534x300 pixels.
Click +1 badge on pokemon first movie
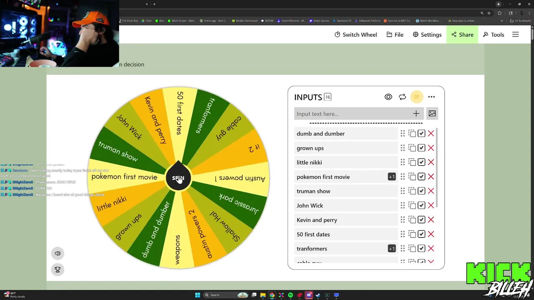(x=392, y=177)
